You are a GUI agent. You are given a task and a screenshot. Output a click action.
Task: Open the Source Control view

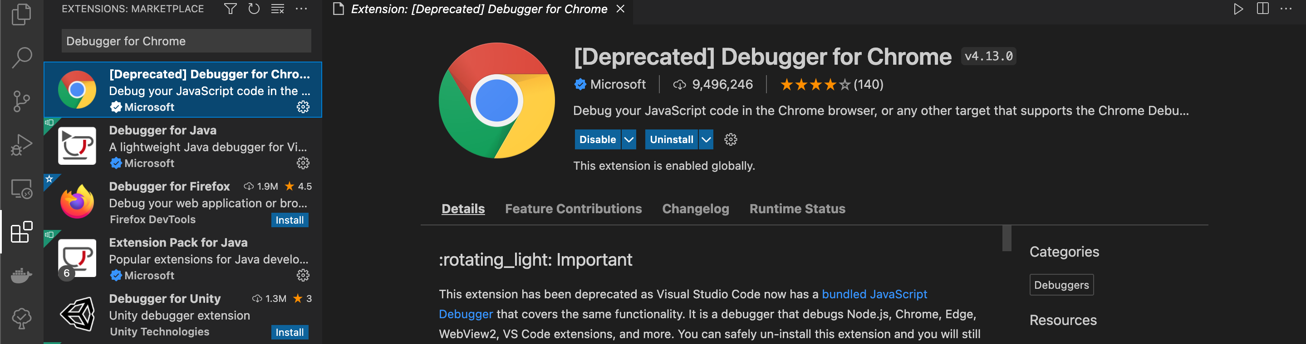[x=22, y=101]
